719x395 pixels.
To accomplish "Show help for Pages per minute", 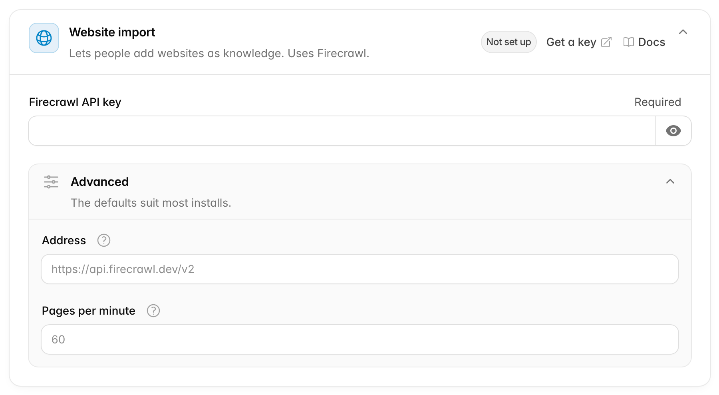I will point(153,311).
